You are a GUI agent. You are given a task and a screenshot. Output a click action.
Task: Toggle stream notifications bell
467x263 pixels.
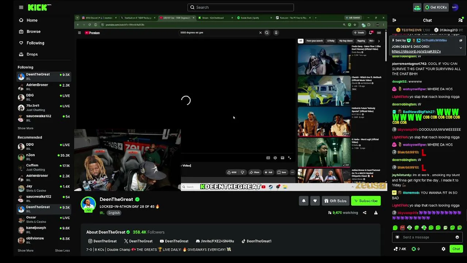(304, 201)
